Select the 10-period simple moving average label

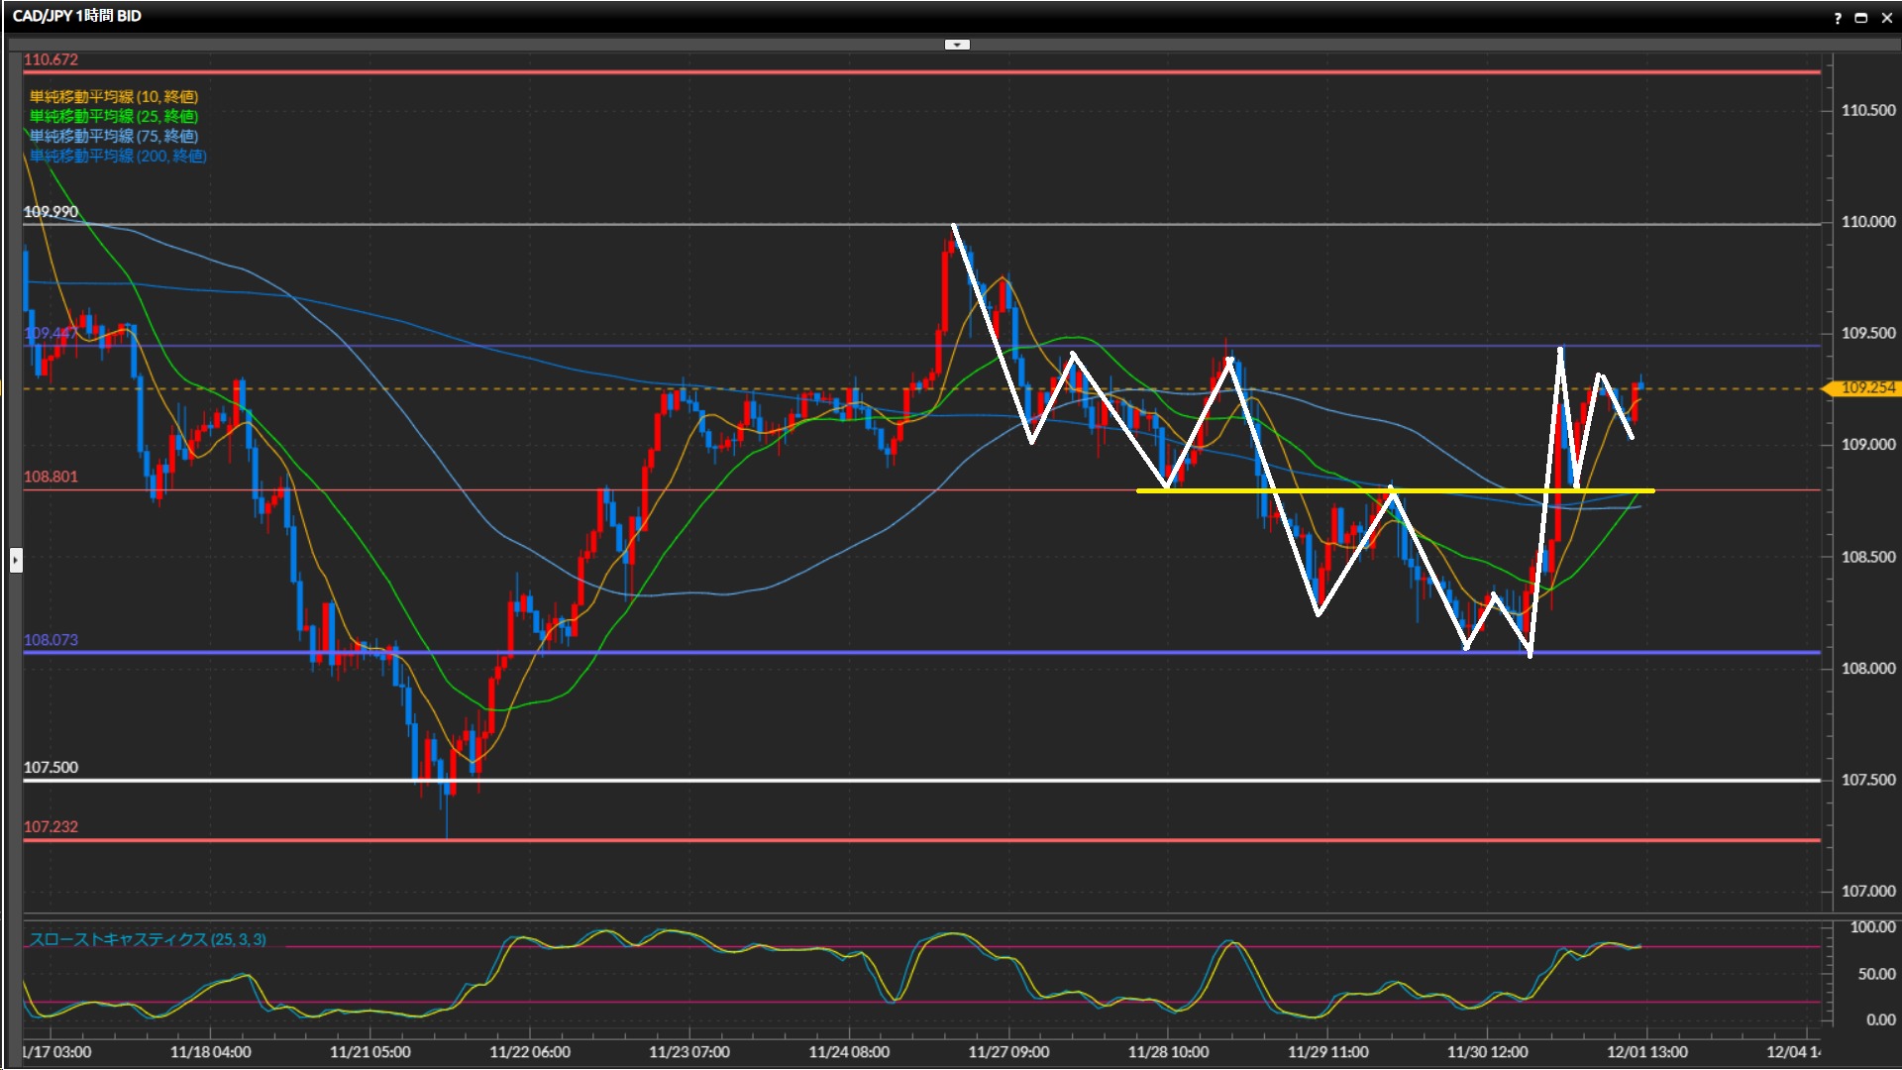pyautogui.click(x=113, y=96)
